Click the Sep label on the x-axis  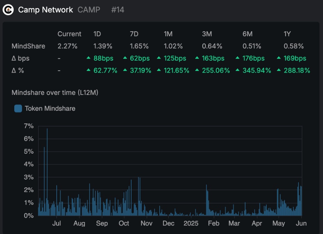(x=102, y=223)
